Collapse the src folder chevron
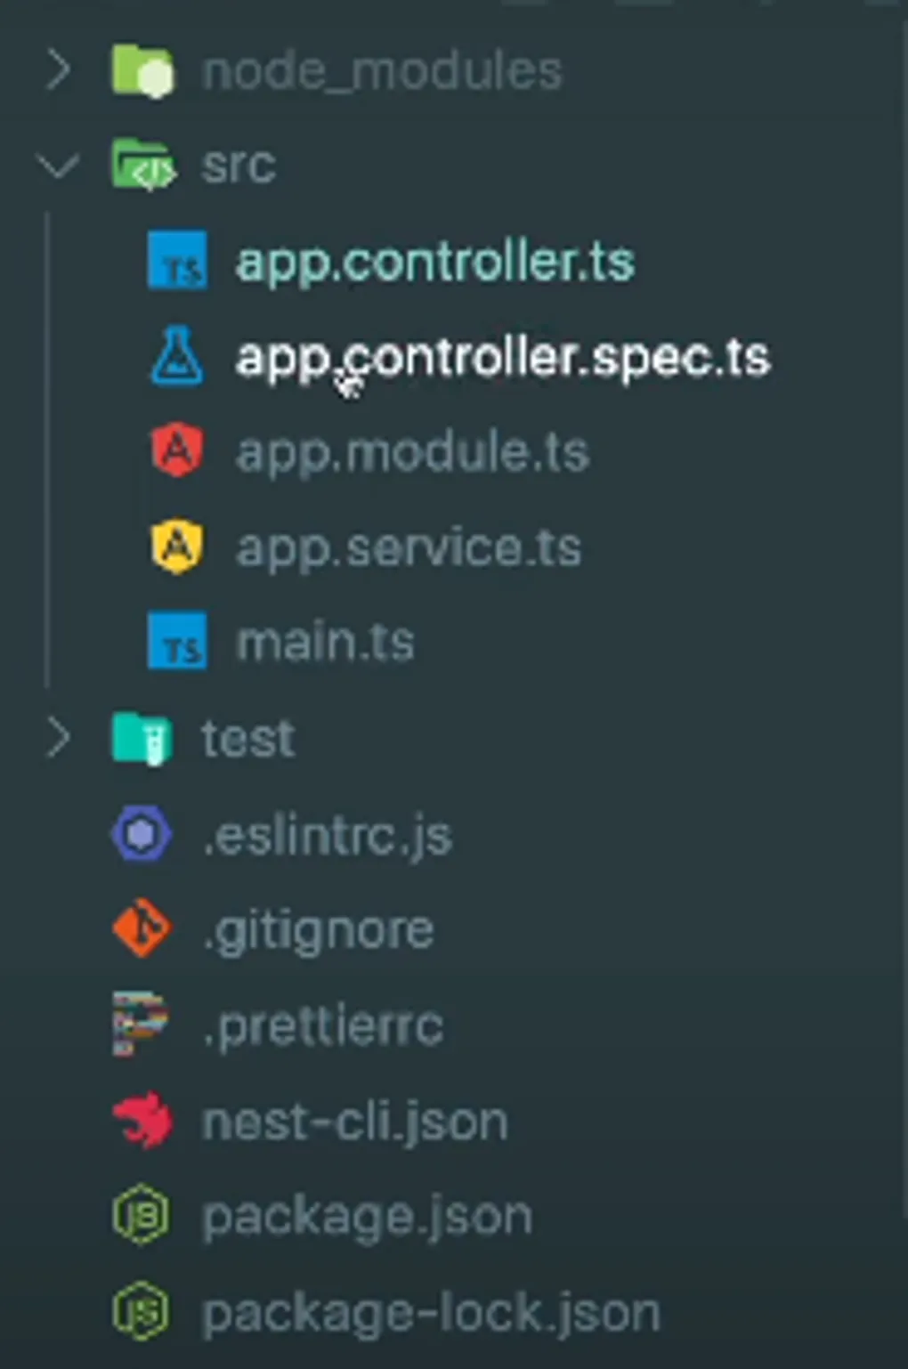The height and width of the screenshot is (1369, 908). pyautogui.click(x=58, y=166)
